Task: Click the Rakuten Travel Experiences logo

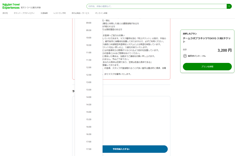Action: (x=11, y=6)
